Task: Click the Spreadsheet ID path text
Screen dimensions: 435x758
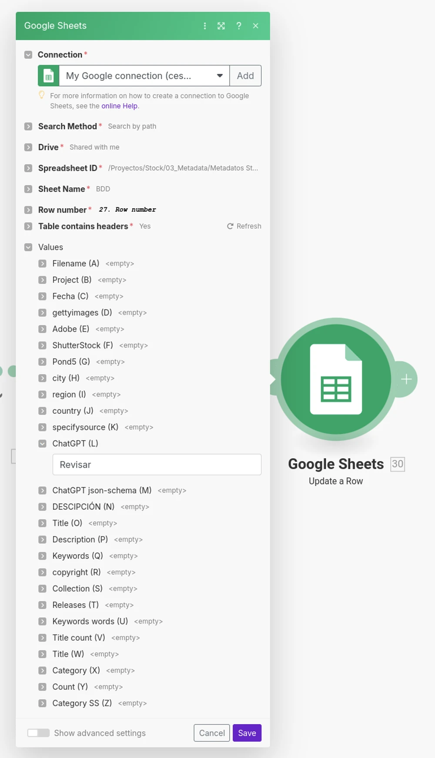Action: click(183, 168)
